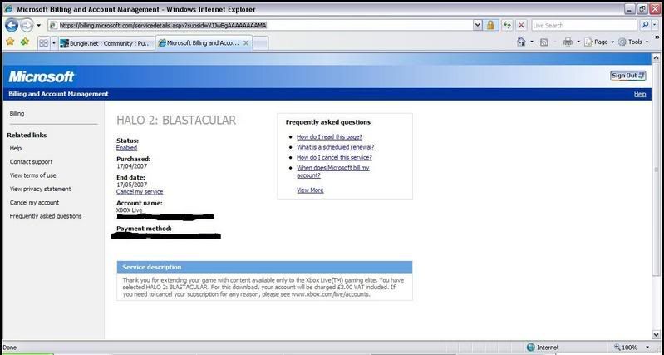Click the end date 17/05/2007

point(131,185)
